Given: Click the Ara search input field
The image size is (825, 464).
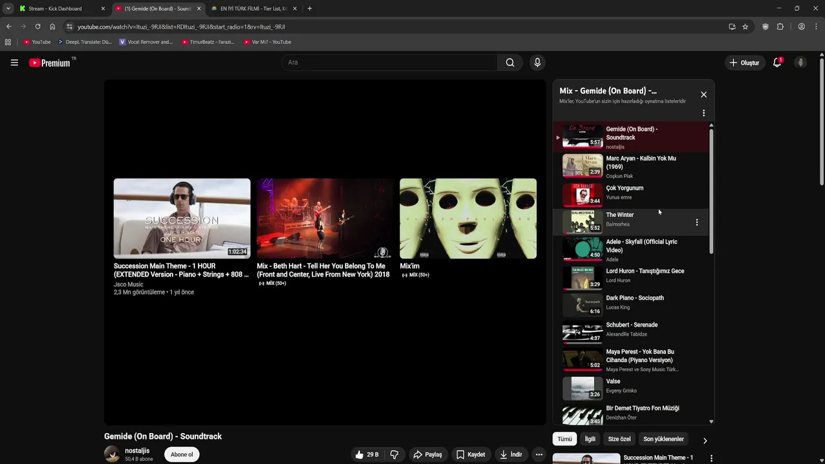Looking at the screenshot, I should click(x=389, y=63).
